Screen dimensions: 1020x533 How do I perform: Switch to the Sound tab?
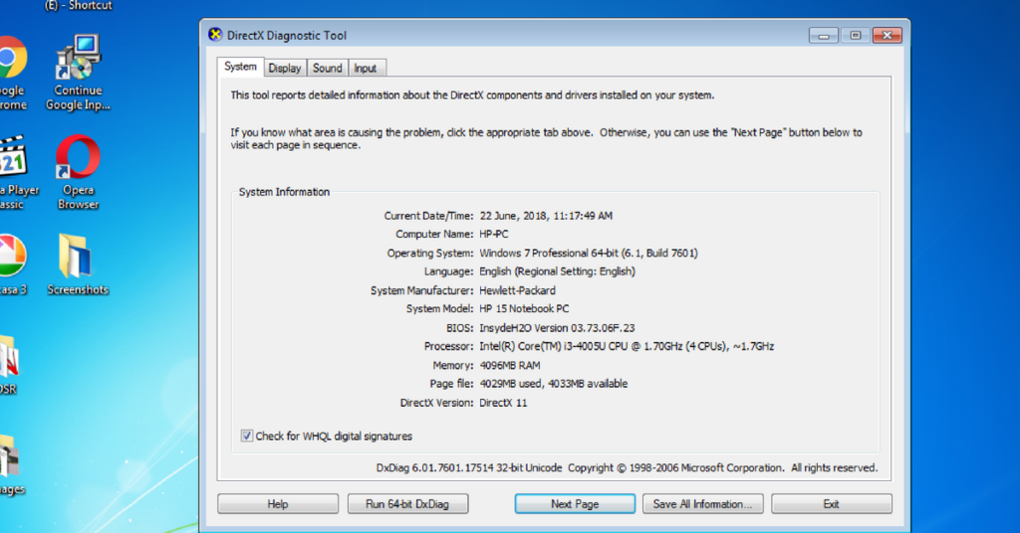point(327,68)
